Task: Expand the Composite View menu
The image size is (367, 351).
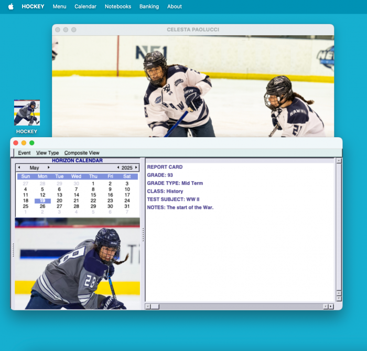Action: click(x=82, y=153)
